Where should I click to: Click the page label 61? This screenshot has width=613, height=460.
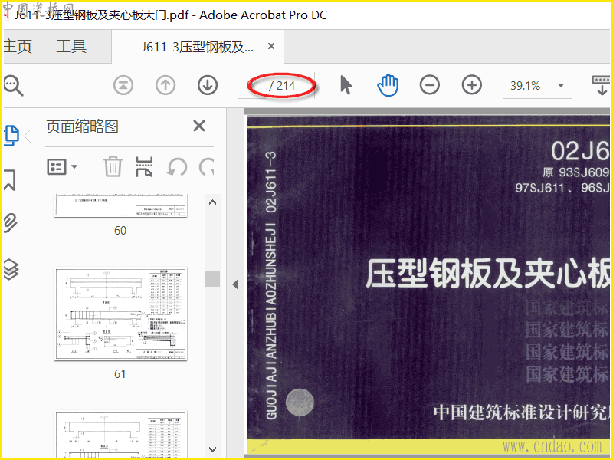click(x=120, y=374)
